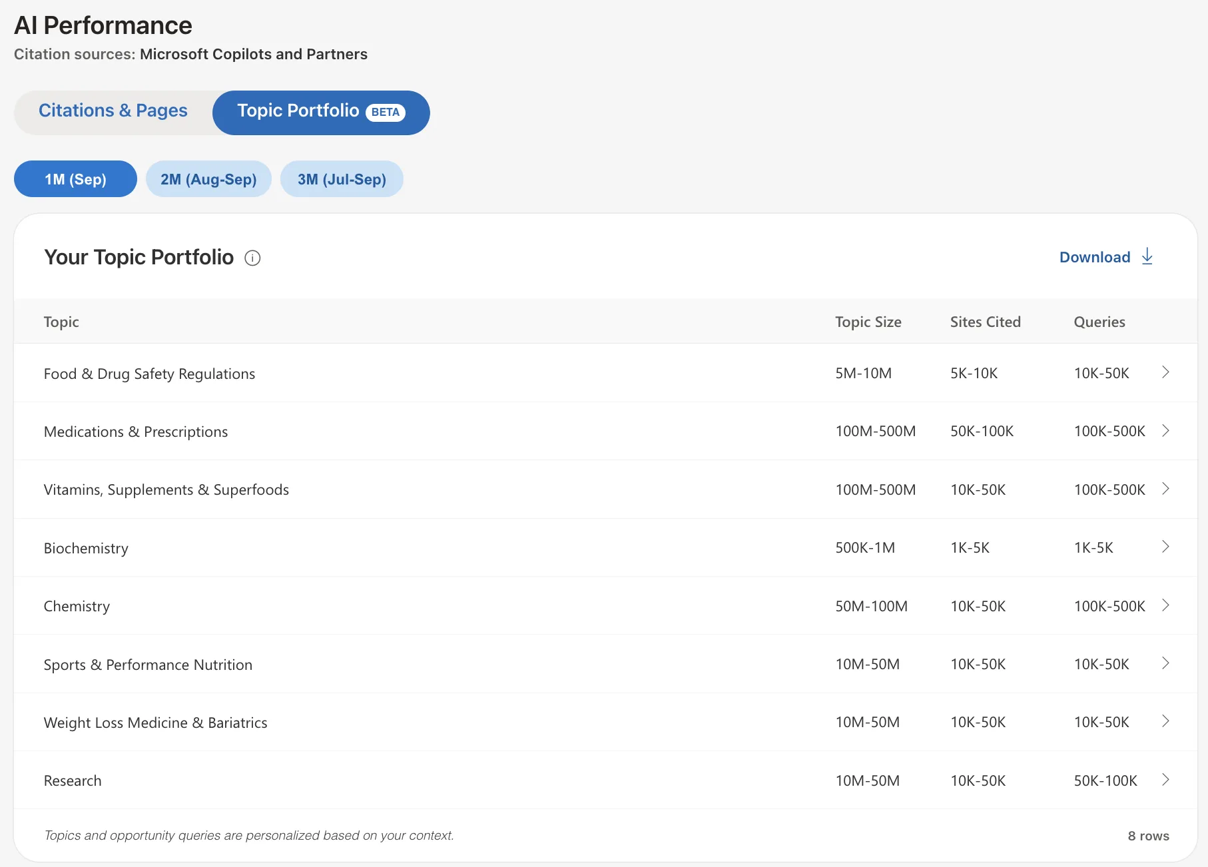
Task: Expand the Vitamins, Supplements & Superfoods chevron
Action: click(x=1165, y=489)
